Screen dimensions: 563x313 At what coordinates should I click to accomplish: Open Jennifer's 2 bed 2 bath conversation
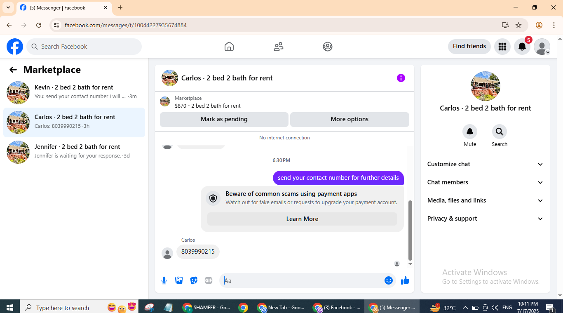coord(74,152)
